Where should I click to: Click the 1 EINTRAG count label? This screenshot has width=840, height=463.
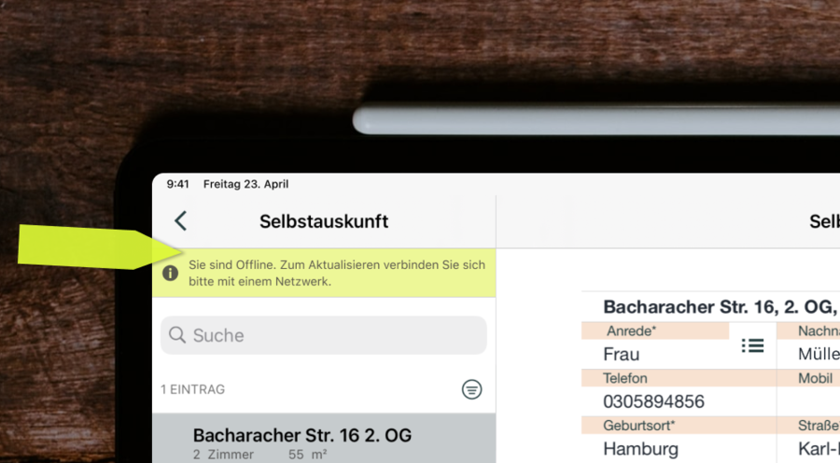tap(193, 389)
